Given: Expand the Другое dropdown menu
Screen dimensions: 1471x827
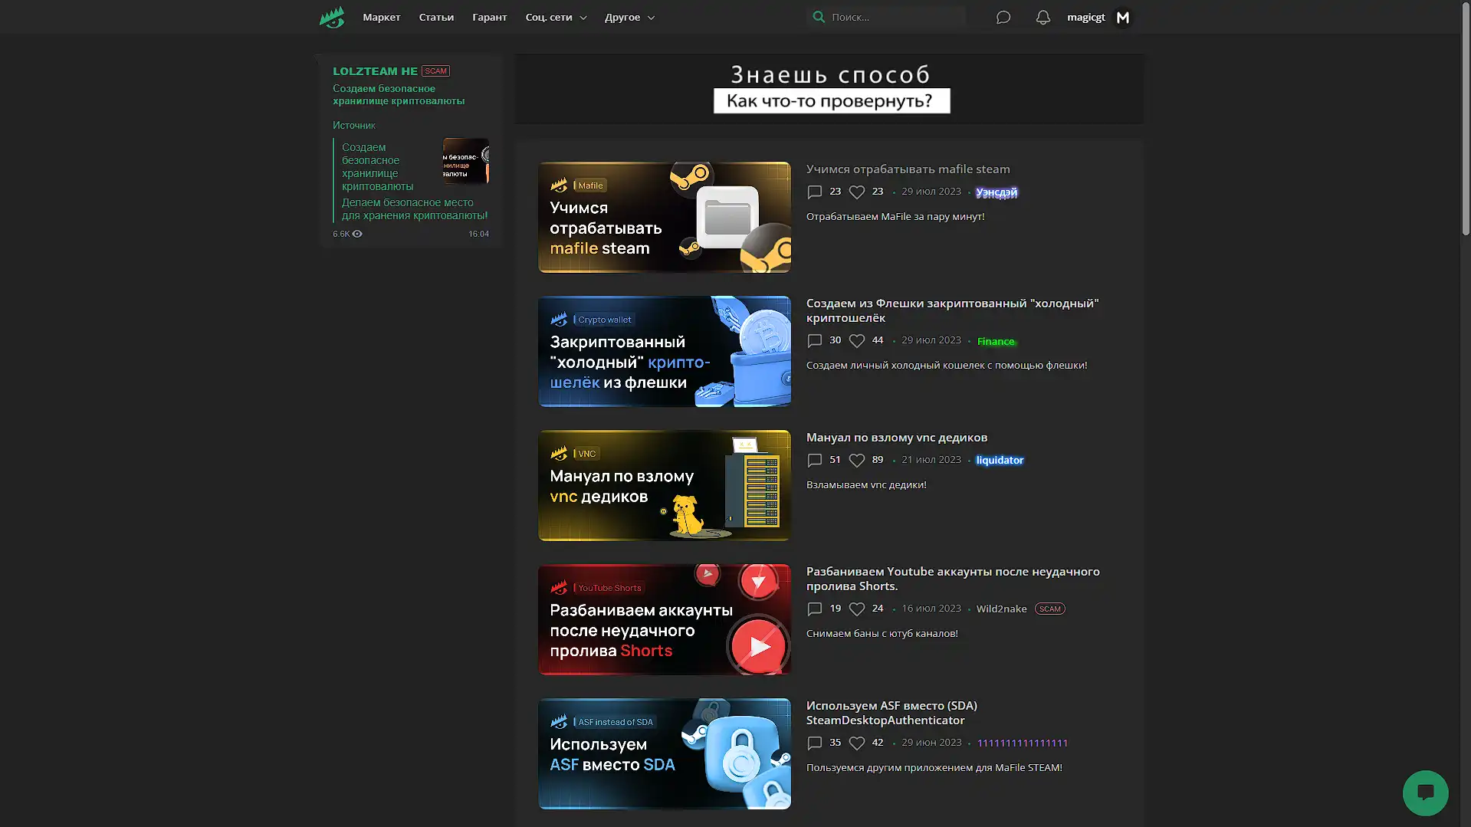Looking at the screenshot, I should coord(629,17).
